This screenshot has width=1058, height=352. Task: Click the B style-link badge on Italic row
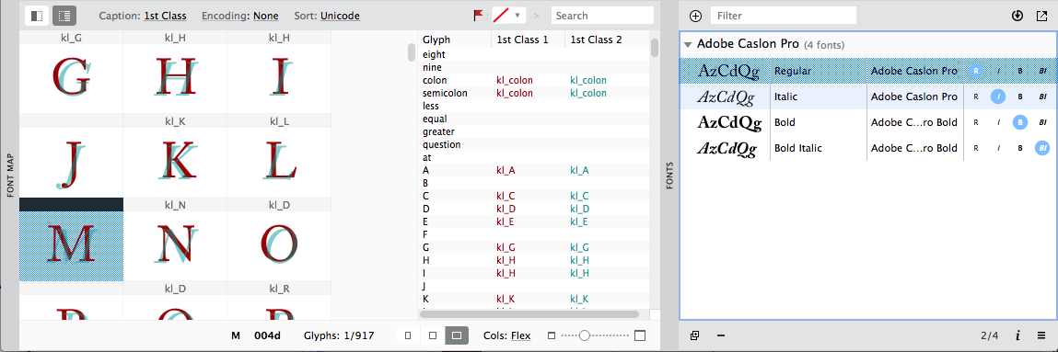(1020, 97)
